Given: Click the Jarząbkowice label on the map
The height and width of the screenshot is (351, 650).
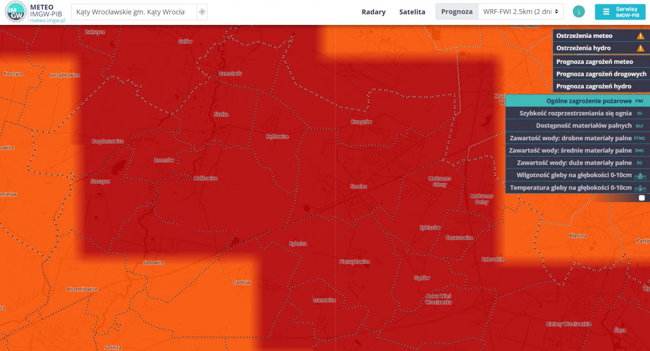Looking at the screenshot, I should 65,75.
